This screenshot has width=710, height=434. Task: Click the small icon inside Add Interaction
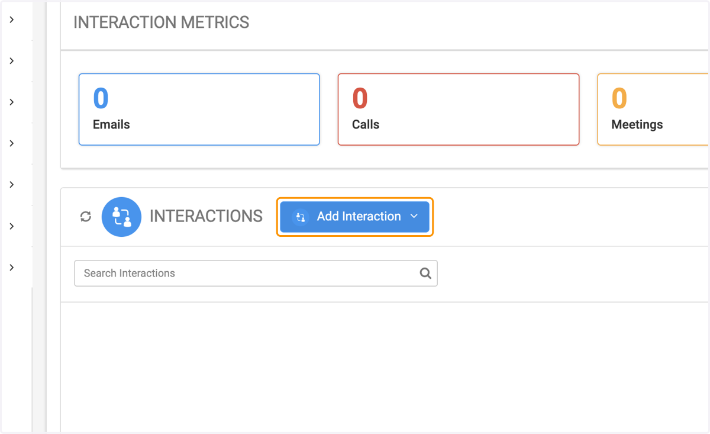point(301,217)
